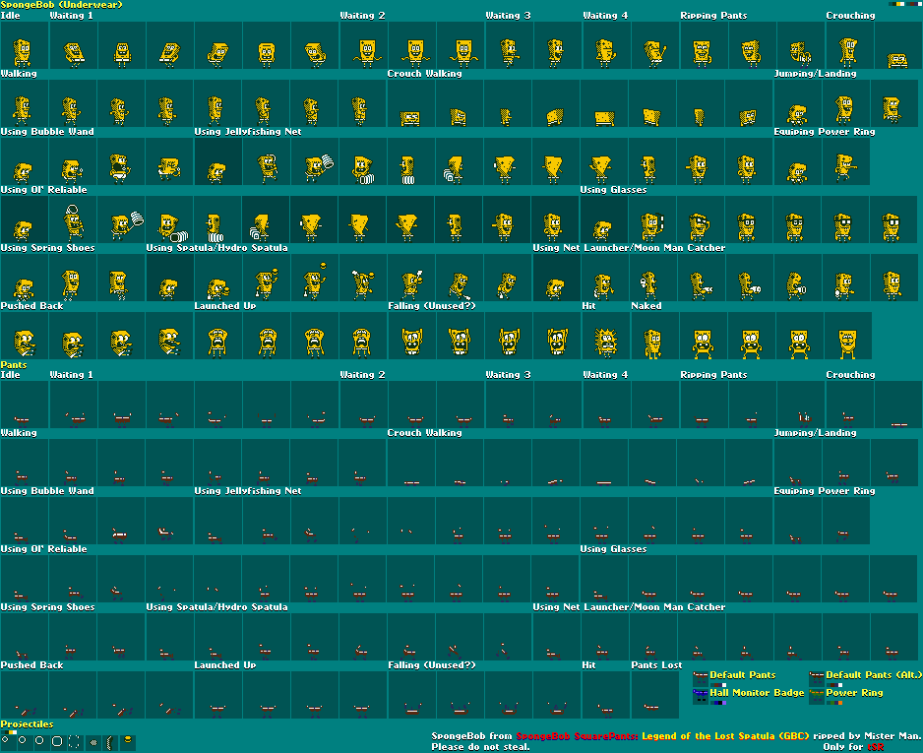Select the yellow "Pants" section heading
The image size is (923, 753).
pos(14,365)
